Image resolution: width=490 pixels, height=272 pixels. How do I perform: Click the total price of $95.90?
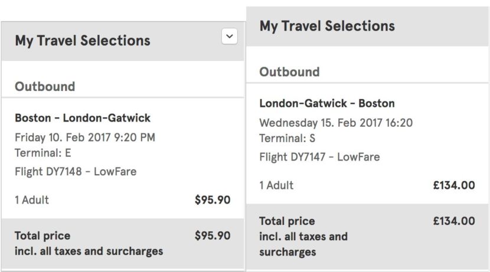click(x=213, y=236)
